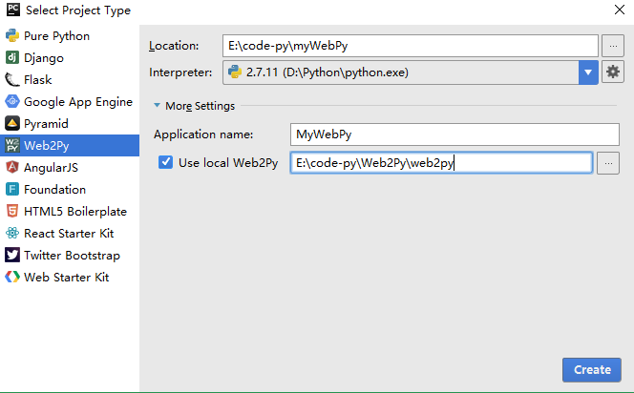
Task: Click the PyCharm logo in title bar
Action: click(x=13, y=10)
